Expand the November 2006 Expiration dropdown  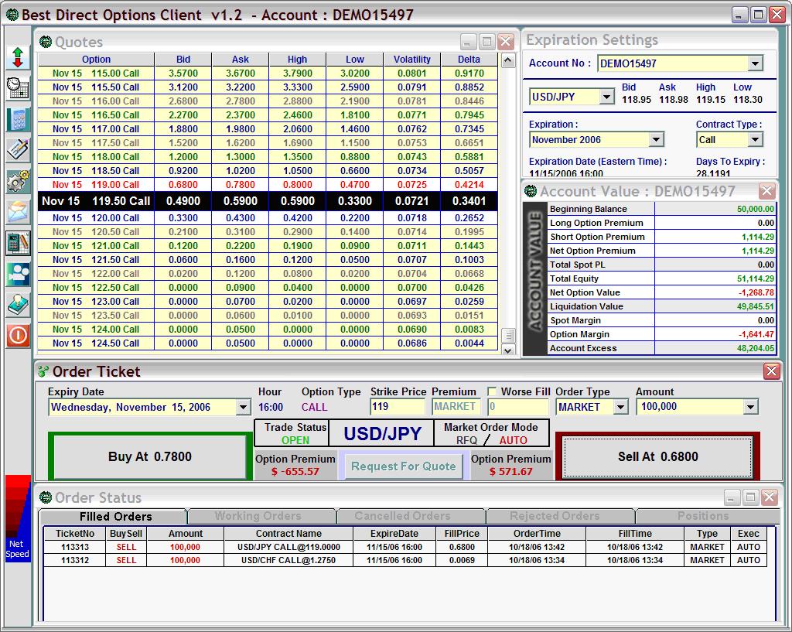click(x=658, y=139)
